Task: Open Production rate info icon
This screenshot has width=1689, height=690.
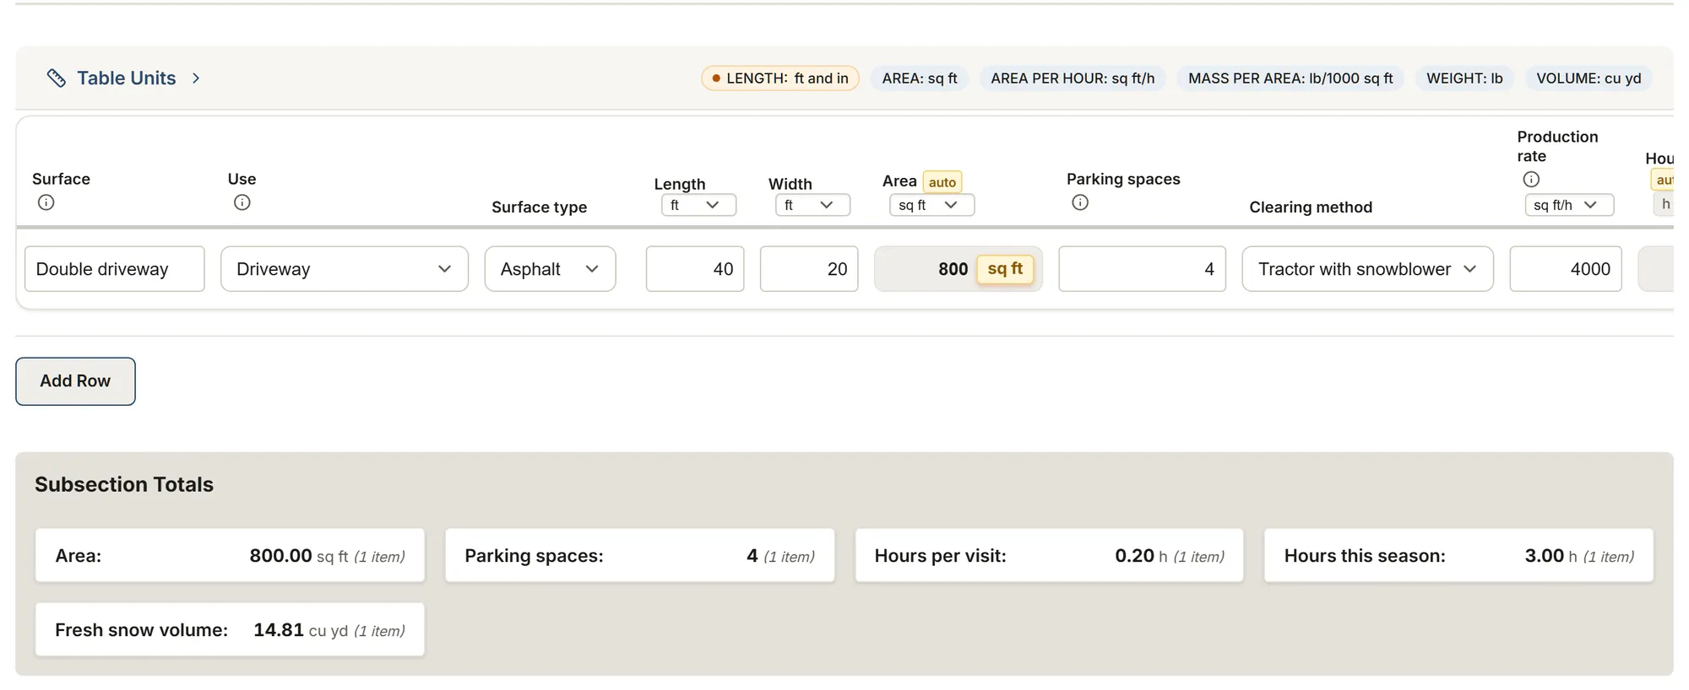Action: pos(1531,179)
